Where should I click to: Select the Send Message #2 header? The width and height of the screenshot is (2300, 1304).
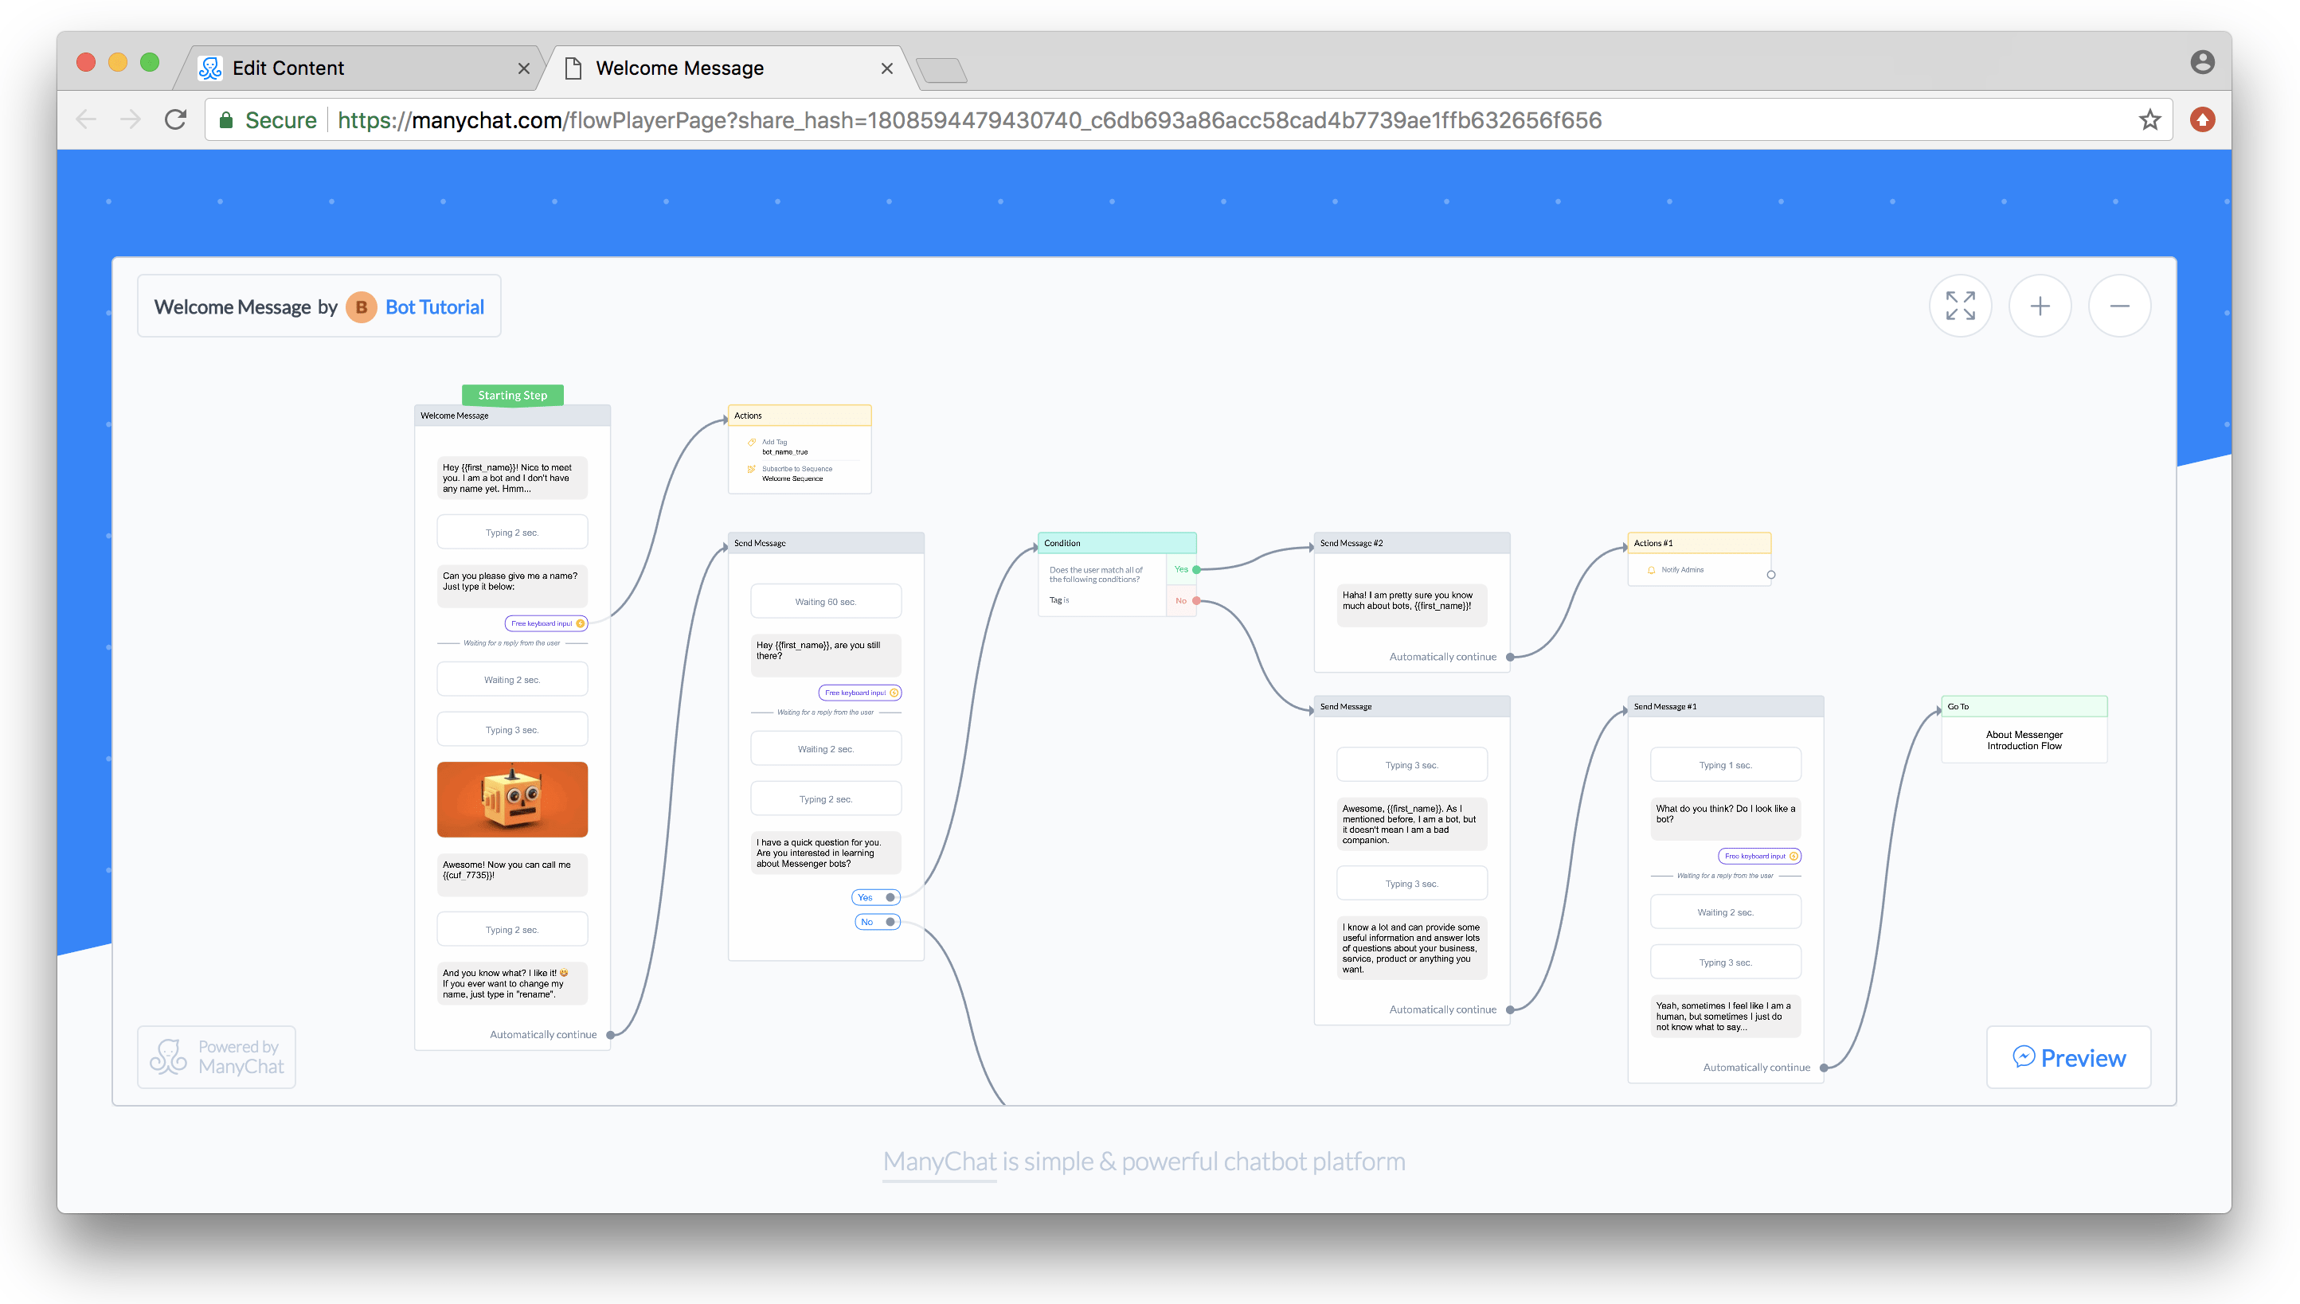[x=1411, y=543]
